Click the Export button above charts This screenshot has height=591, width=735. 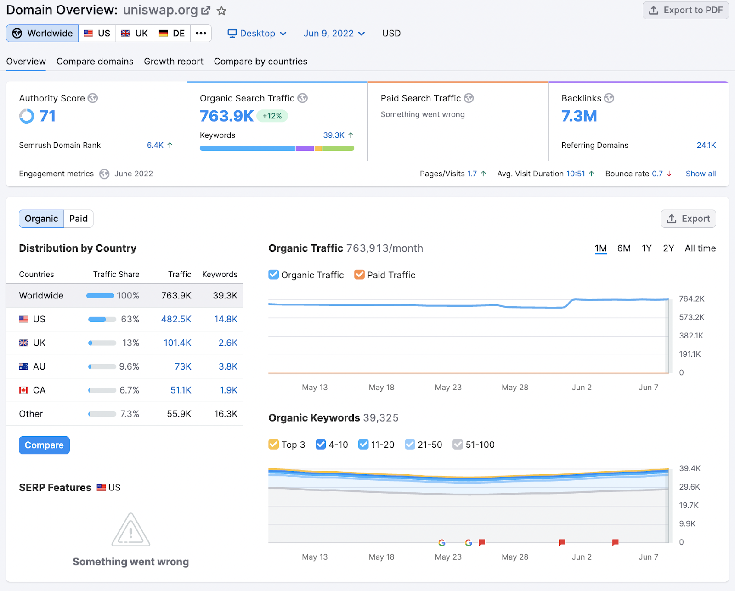click(x=688, y=219)
